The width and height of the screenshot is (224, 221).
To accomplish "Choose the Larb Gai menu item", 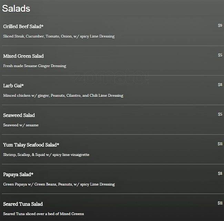I will coord(13,86).
